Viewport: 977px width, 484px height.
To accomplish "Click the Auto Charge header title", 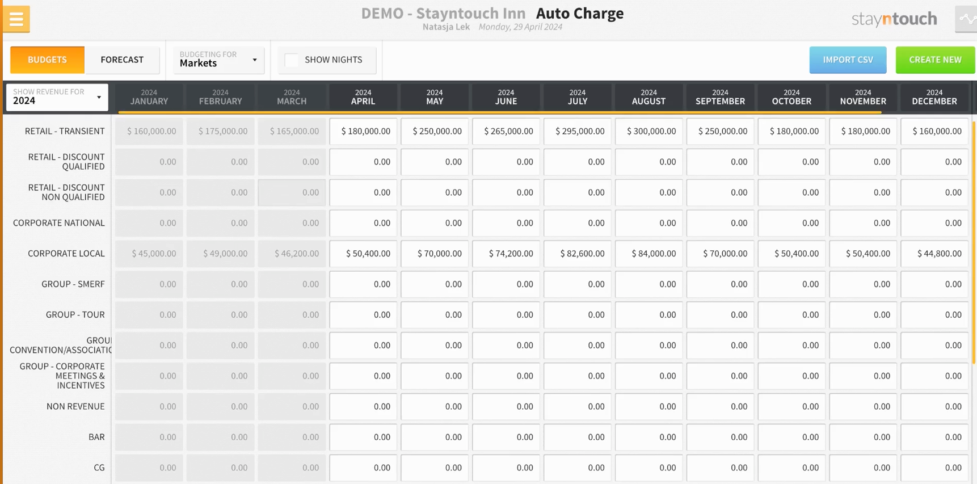I will tap(580, 13).
